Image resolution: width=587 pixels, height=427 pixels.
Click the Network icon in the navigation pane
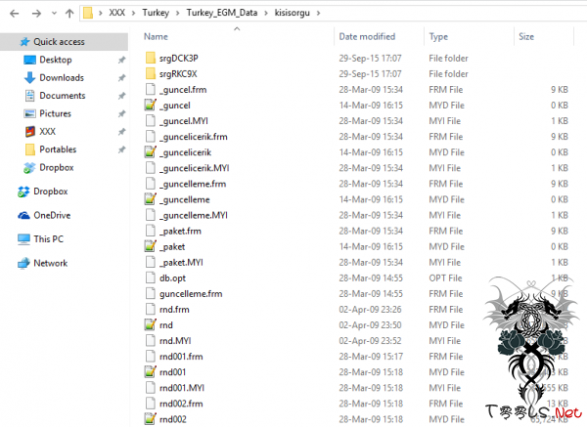[x=24, y=263]
